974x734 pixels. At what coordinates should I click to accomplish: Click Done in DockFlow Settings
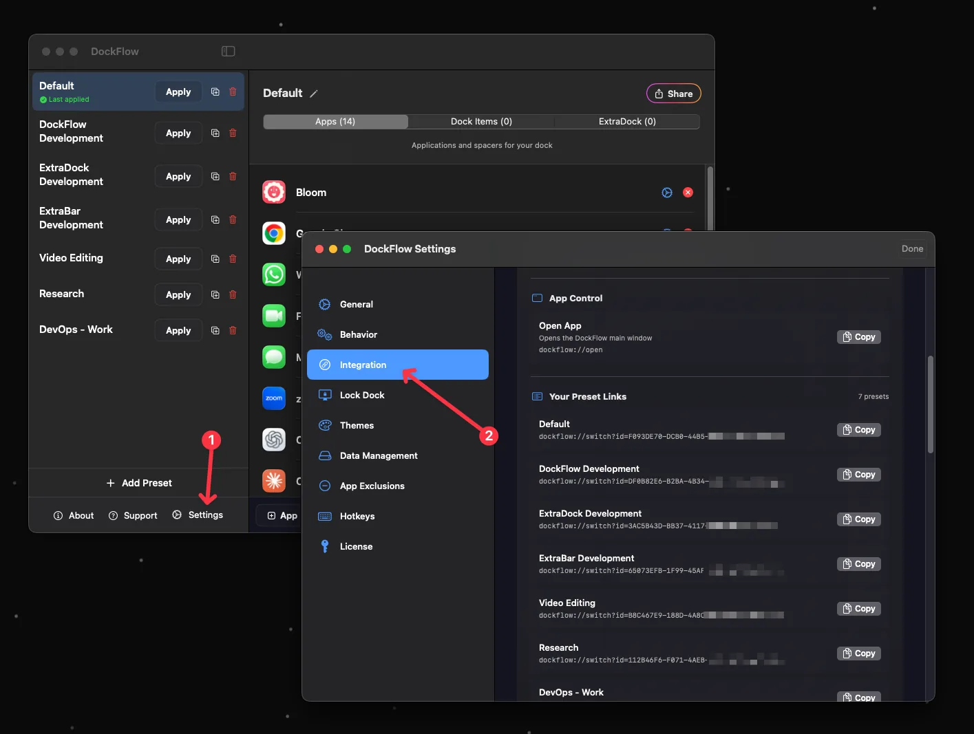pyautogui.click(x=912, y=249)
